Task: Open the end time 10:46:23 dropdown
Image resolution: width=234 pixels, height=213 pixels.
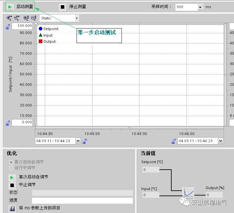Action: point(220,141)
